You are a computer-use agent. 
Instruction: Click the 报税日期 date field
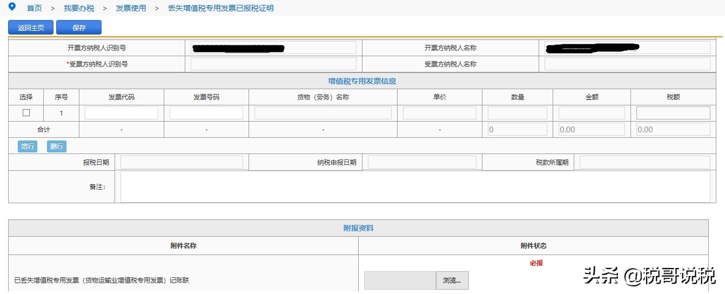point(182,162)
